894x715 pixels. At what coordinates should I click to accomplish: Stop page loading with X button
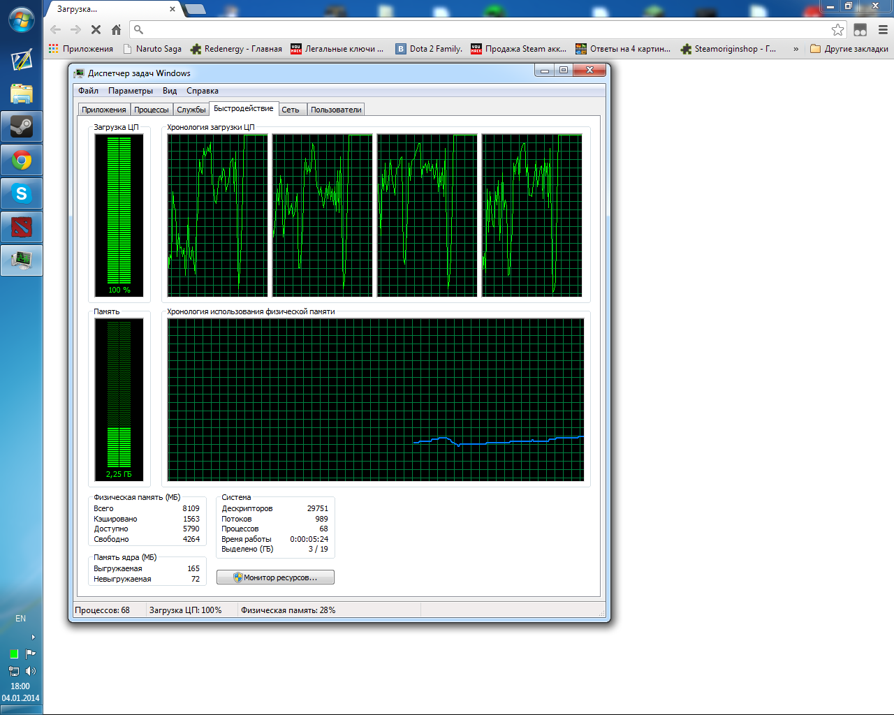[96, 29]
